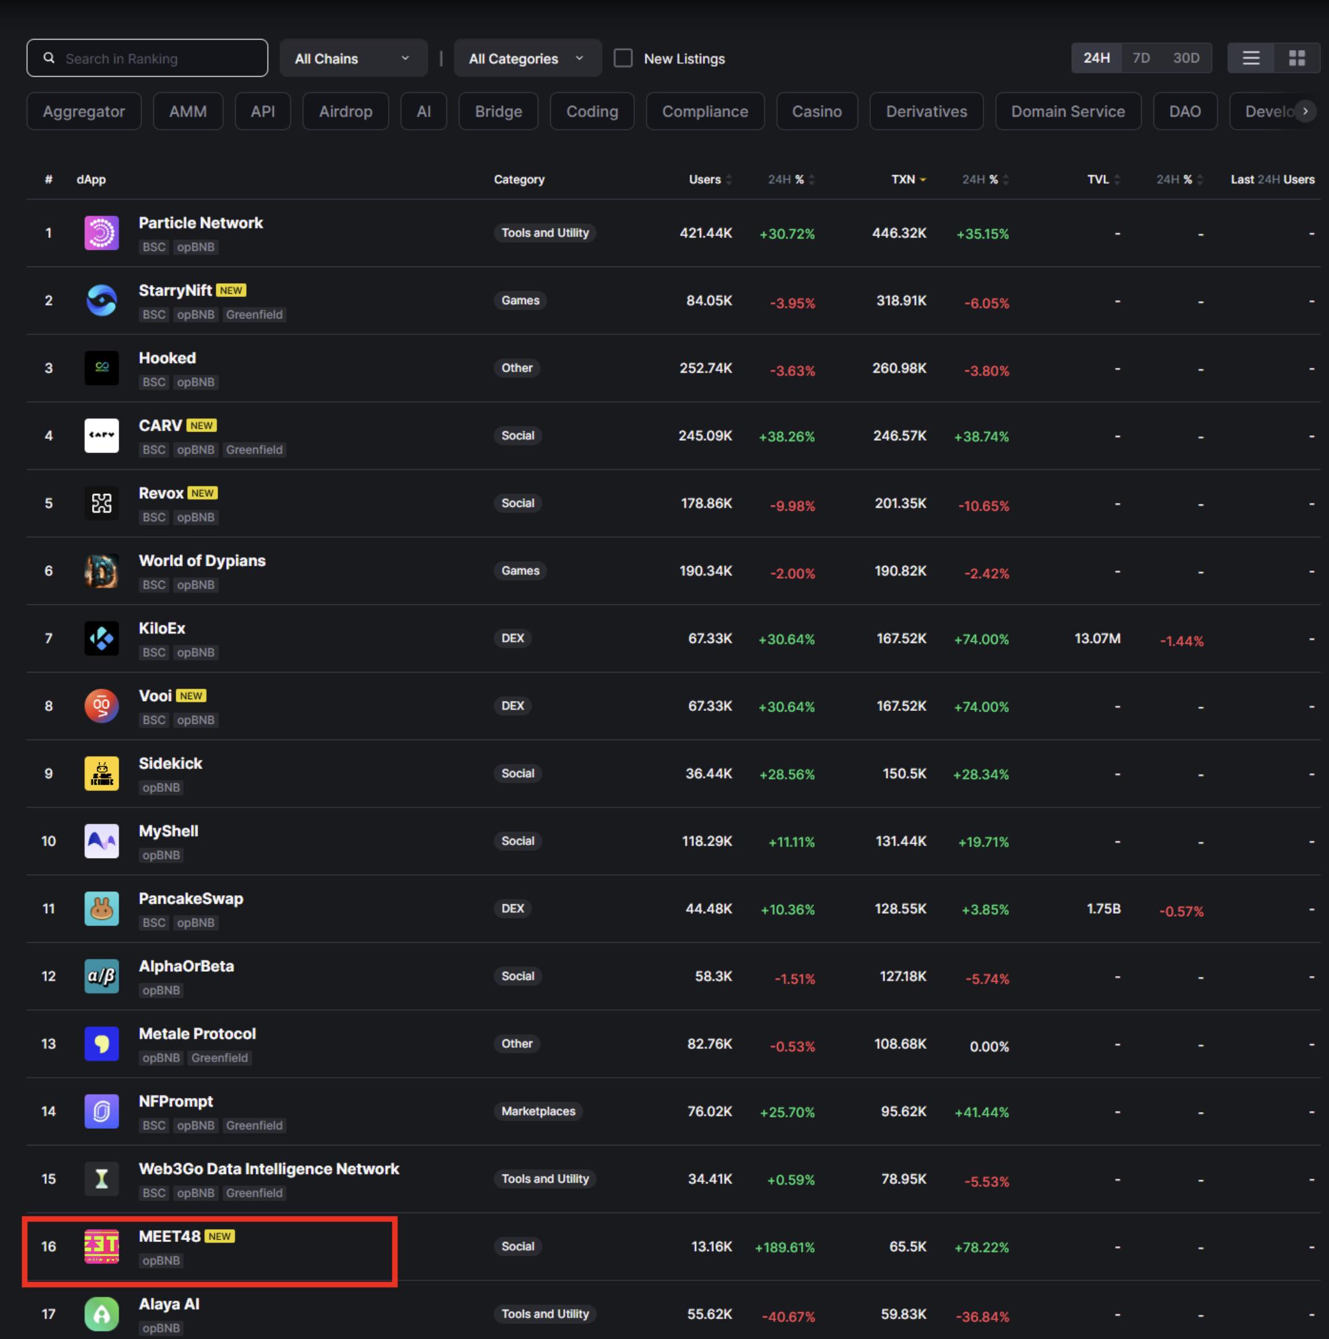Image resolution: width=1329 pixels, height=1339 pixels.
Task: Select the 7D time range tab
Action: coord(1140,58)
